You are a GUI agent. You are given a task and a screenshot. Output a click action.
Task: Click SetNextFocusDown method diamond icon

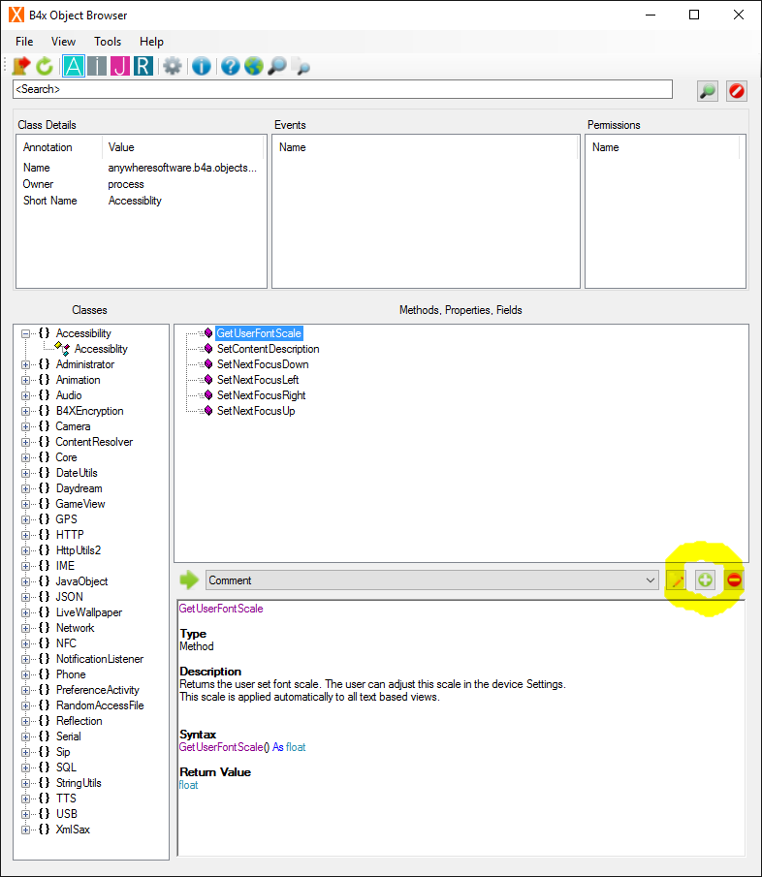pyautogui.click(x=208, y=364)
